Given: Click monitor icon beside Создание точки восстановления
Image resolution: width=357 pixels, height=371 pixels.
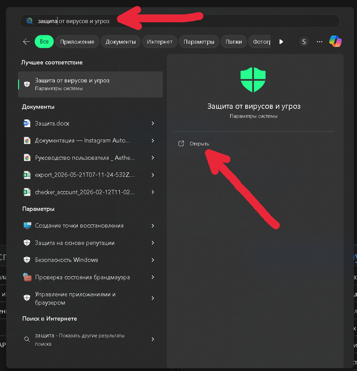Looking at the screenshot, I should click(x=27, y=225).
